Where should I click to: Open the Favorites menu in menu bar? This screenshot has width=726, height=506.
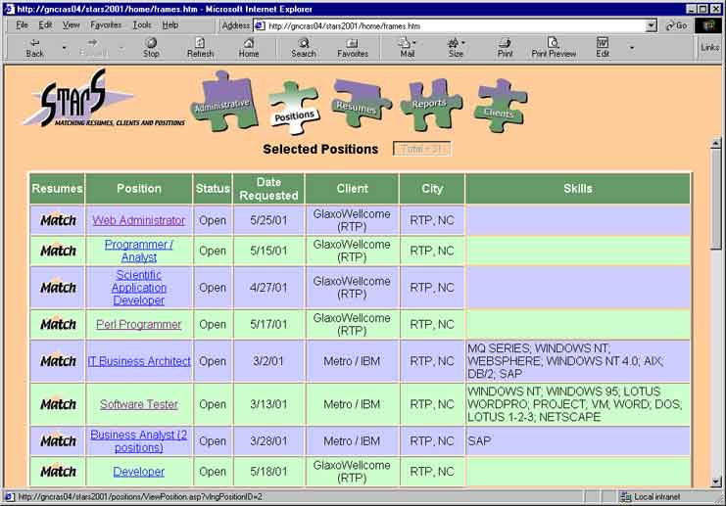coord(106,25)
